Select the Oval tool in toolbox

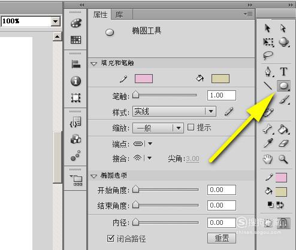(x=283, y=86)
